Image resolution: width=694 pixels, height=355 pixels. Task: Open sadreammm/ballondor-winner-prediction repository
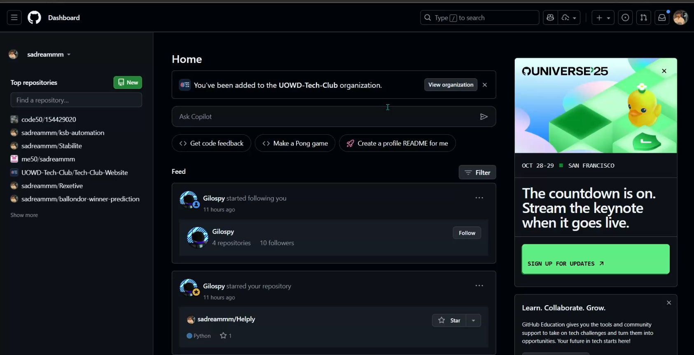coord(80,199)
